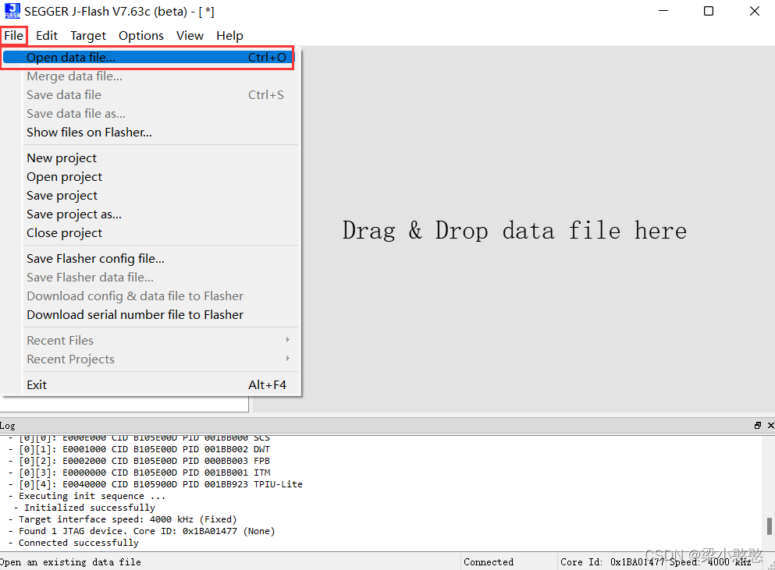
Task: Open the View menu
Action: point(190,36)
